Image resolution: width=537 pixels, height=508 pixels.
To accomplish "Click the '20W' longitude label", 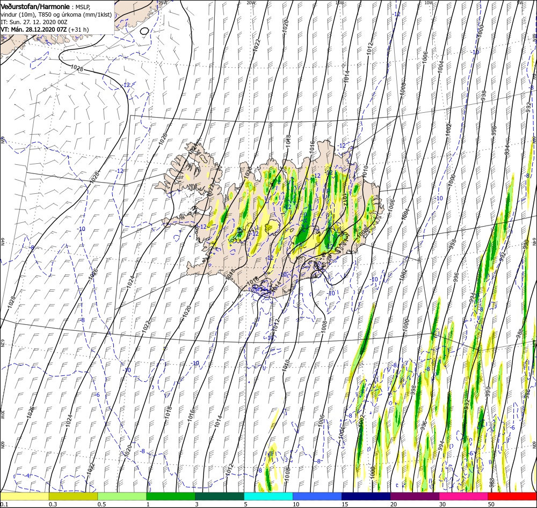I will (x=251, y=3).
